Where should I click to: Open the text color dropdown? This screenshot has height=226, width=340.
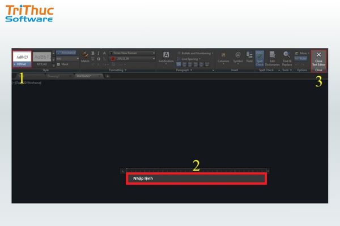click(132, 59)
